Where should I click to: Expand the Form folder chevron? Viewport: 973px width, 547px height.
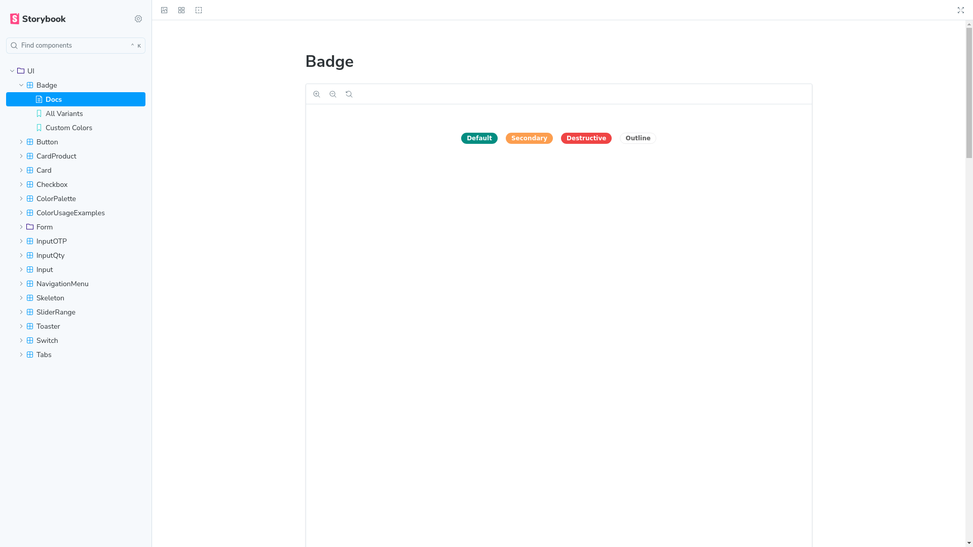click(21, 227)
